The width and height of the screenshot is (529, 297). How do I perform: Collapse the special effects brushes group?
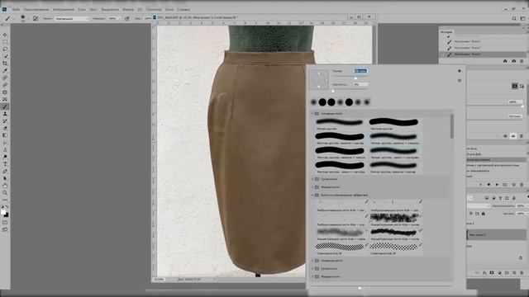coord(312,196)
